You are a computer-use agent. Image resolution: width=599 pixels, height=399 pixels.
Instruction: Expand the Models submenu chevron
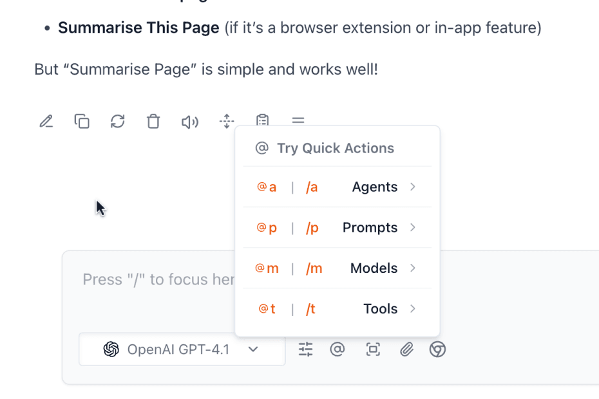[413, 268]
